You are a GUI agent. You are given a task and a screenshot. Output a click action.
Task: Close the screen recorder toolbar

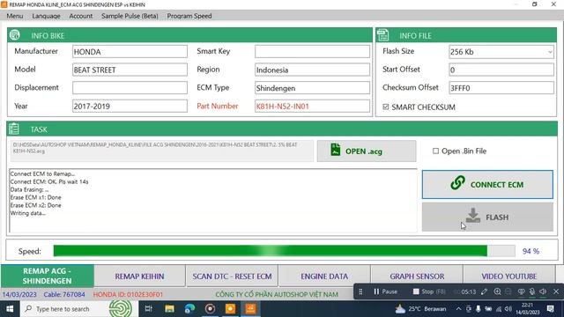[556, 291]
